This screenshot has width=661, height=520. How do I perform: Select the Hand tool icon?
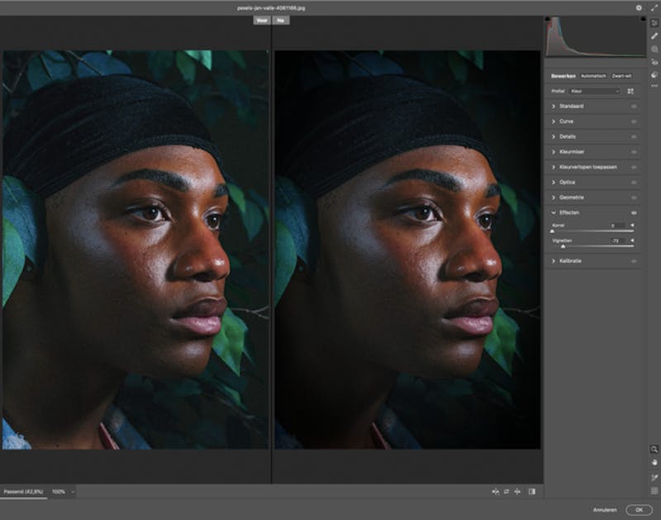coord(654,463)
